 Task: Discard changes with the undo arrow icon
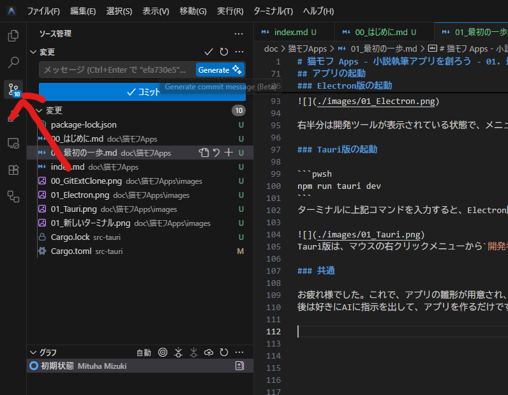(x=216, y=153)
